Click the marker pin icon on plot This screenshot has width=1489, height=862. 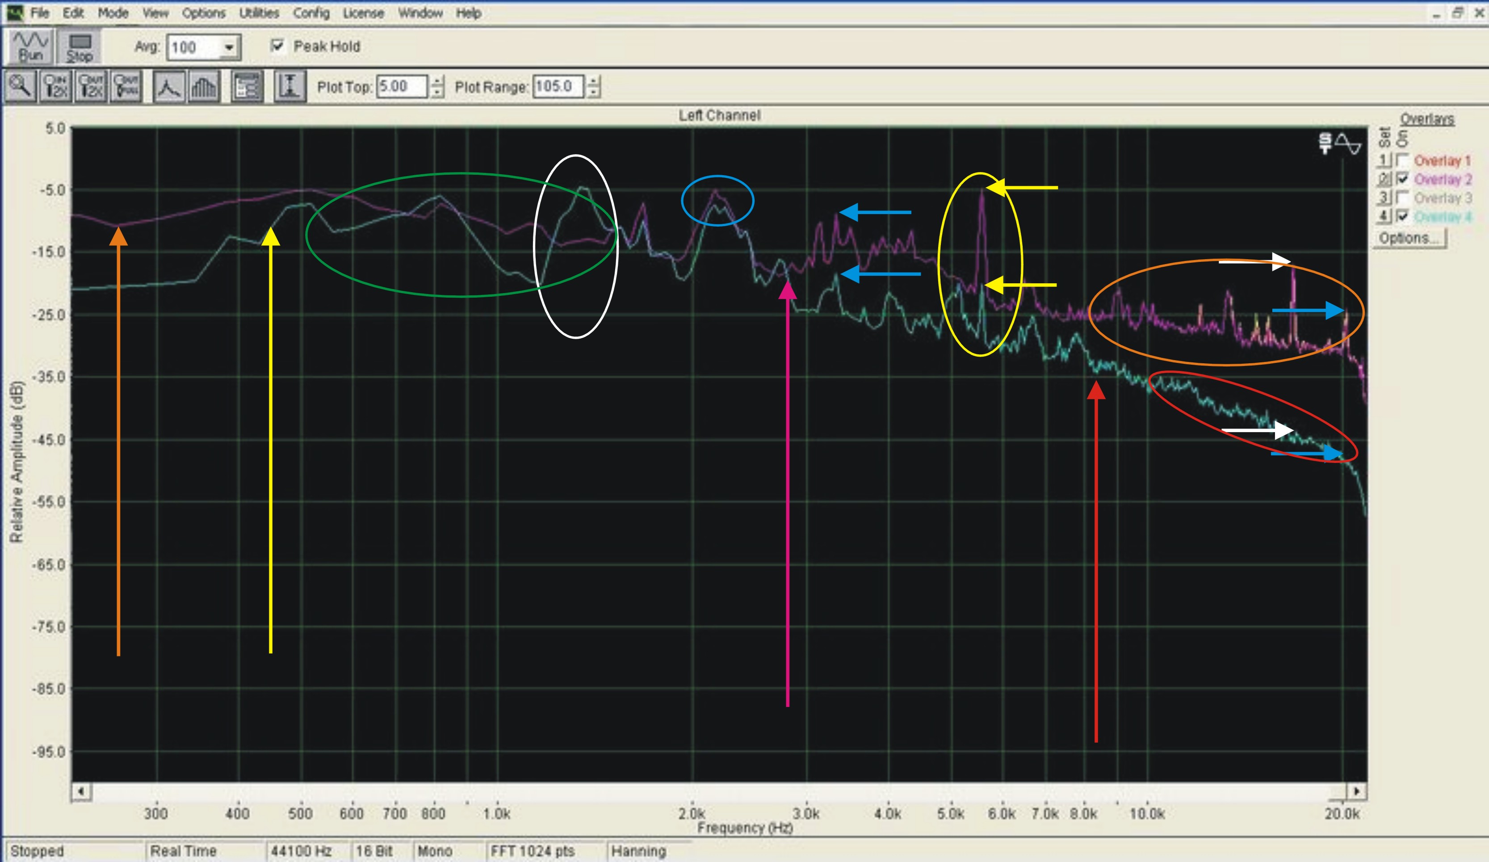coord(1325,143)
